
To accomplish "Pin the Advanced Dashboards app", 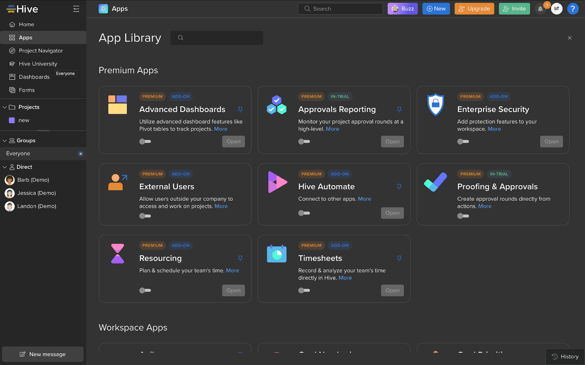I will 240,109.
